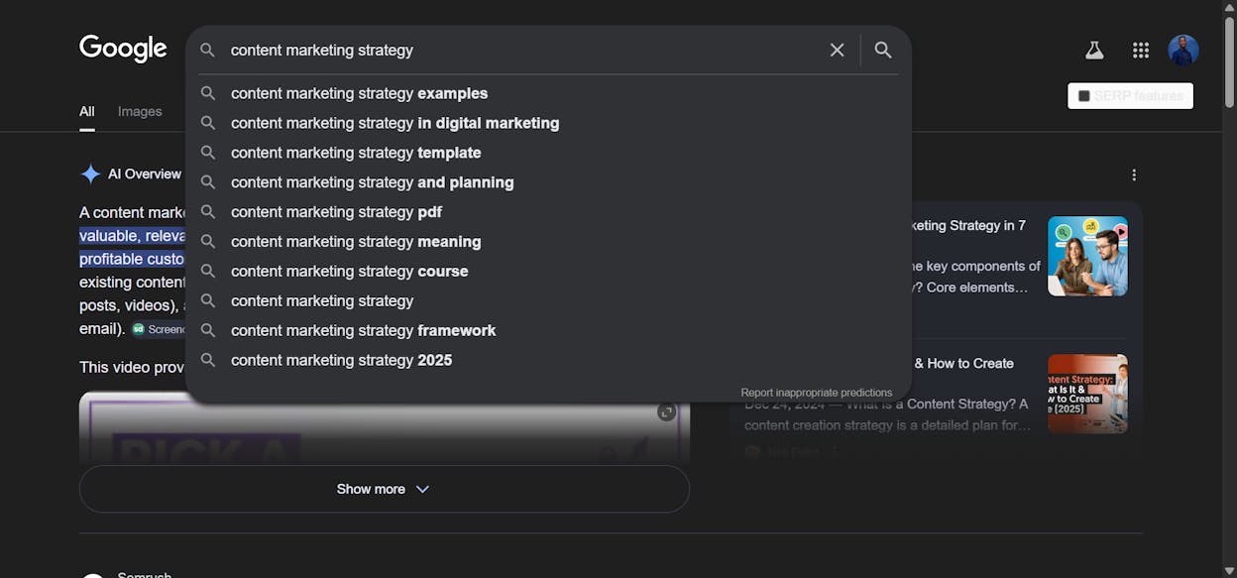Viewport: 1237px width, 578px height.
Task: Click magnifier icon beside 'examples' suggestion
Action: click(x=208, y=93)
